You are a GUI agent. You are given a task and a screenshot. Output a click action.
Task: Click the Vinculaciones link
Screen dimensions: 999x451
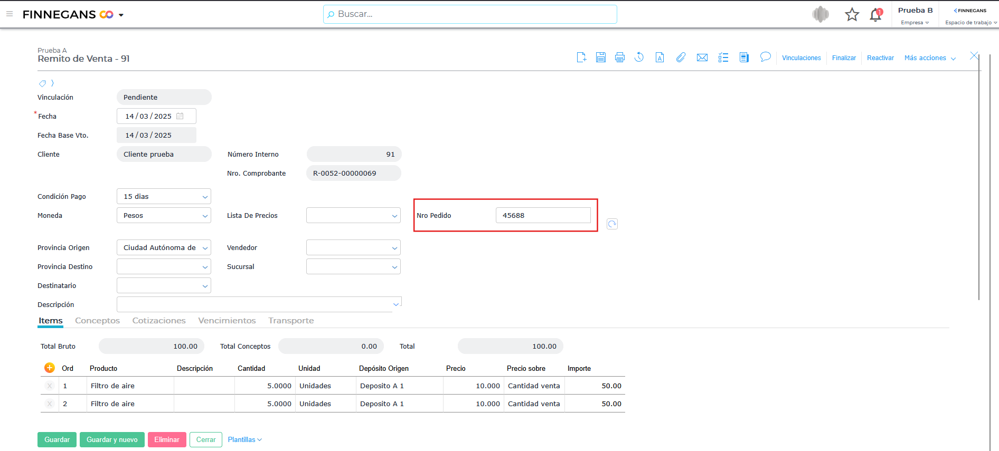coord(801,58)
